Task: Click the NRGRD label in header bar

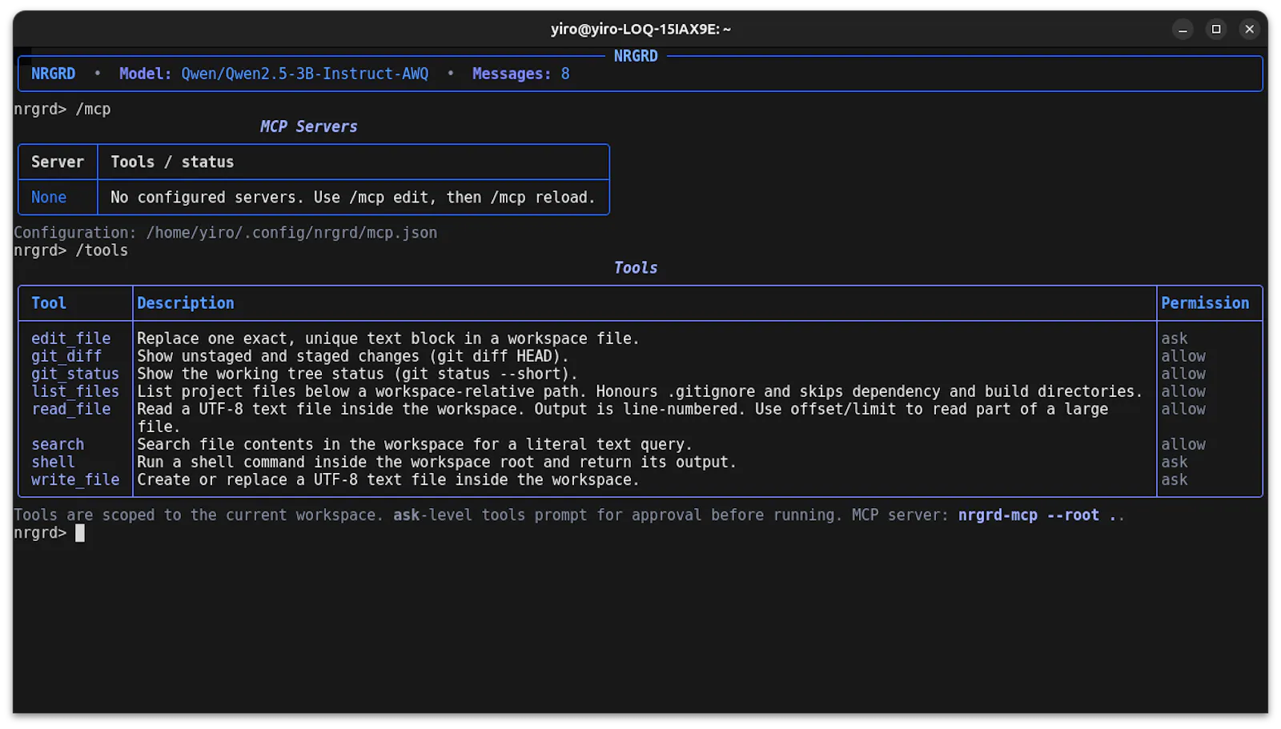Action: 54,74
